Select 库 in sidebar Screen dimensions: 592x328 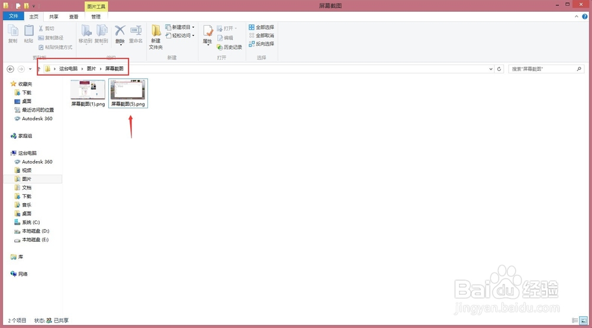[17, 257]
